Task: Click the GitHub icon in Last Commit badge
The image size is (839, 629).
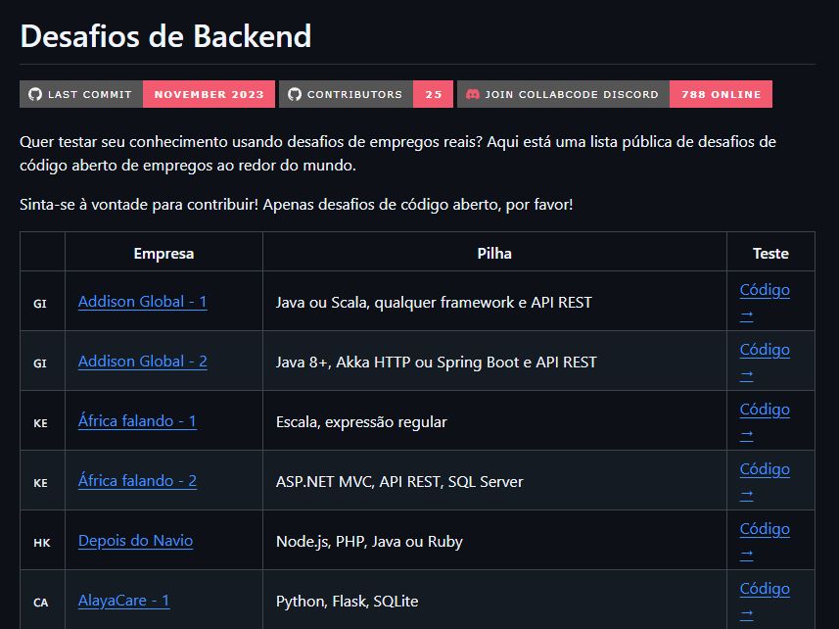Action: [35, 94]
